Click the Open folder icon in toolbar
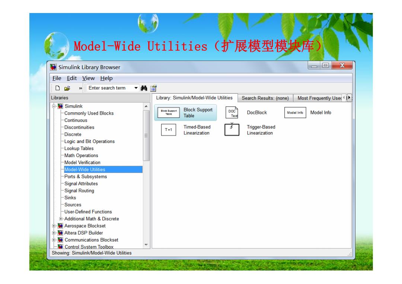The width and height of the screenshot is (402, 284). click(x=67, y=89)
